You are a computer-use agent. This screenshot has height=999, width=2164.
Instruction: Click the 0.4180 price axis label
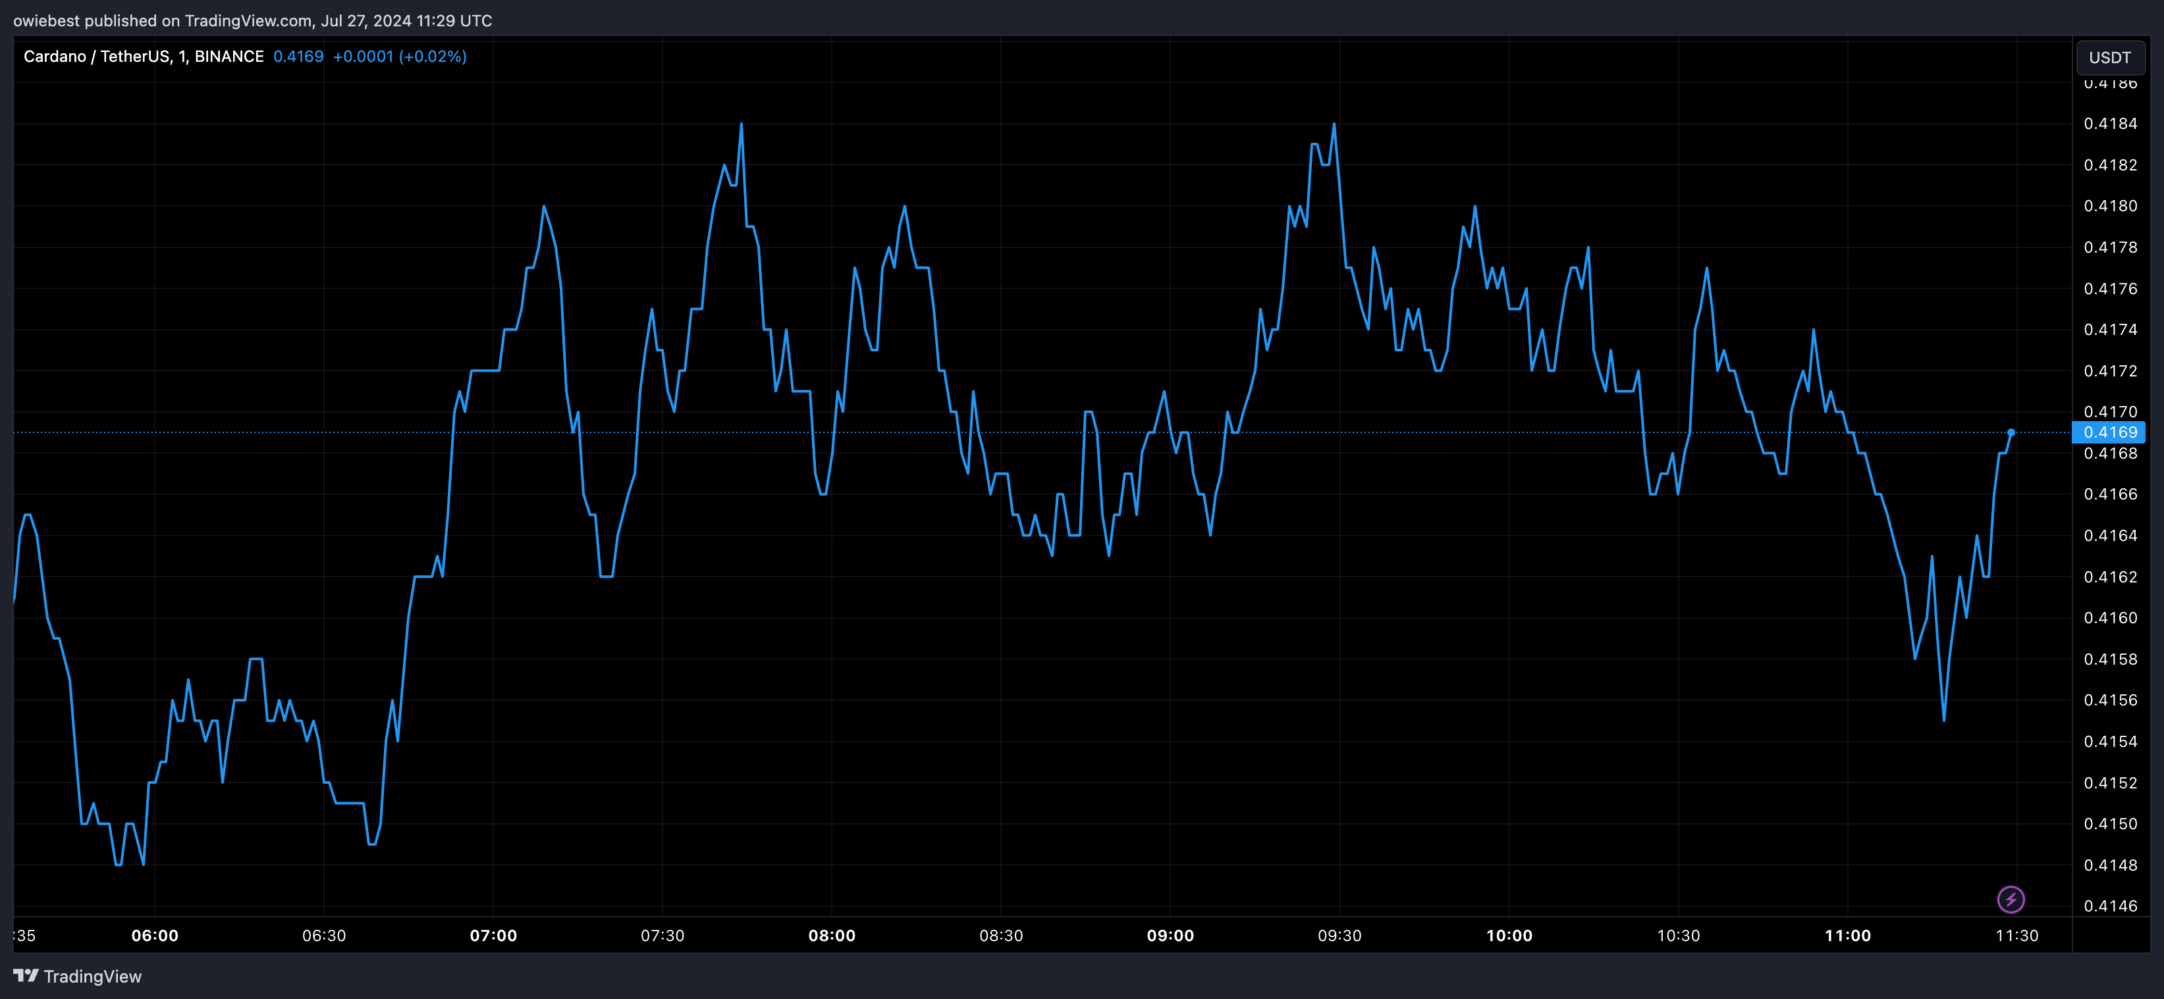(x=2110, y=206)
